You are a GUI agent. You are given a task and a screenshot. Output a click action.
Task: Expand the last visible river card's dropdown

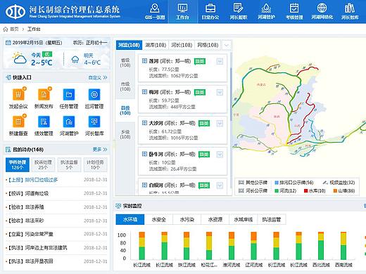point(220,185)
